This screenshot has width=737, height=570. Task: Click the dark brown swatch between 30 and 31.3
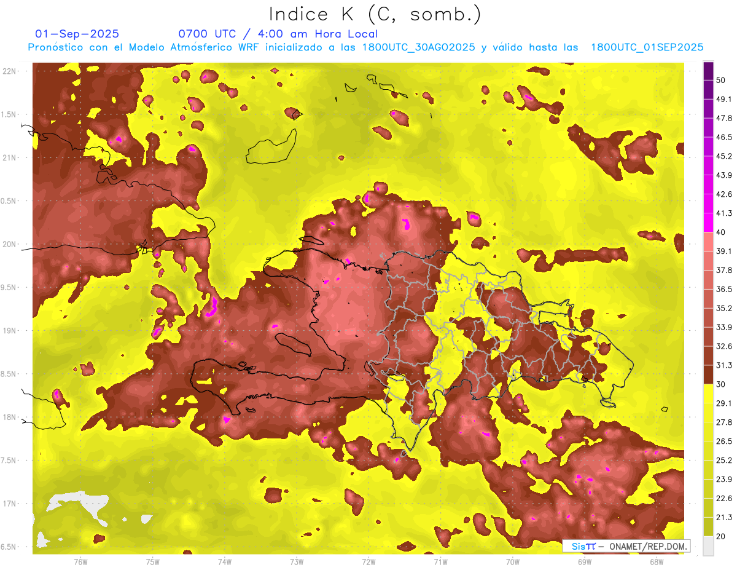point(708,374)
